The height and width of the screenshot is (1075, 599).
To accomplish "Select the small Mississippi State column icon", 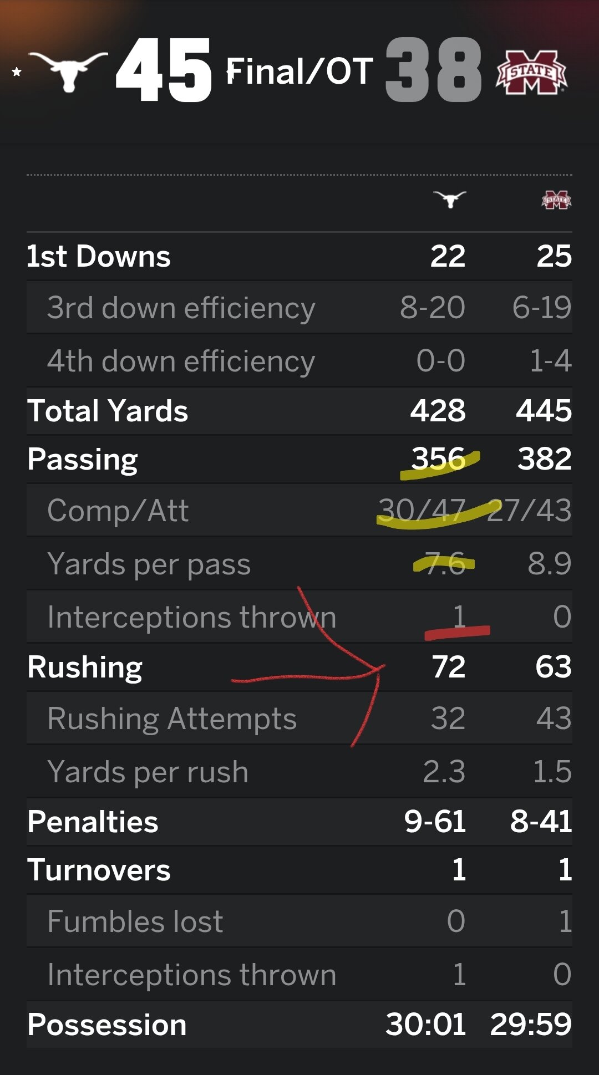I will point(556,200).
